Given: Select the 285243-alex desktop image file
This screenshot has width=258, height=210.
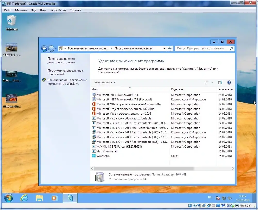Looking at the screenshot, I should tap(11, 50).
